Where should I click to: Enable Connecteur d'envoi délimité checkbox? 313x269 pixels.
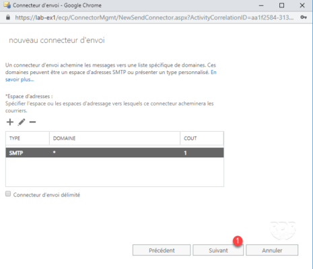pos(8,194)
